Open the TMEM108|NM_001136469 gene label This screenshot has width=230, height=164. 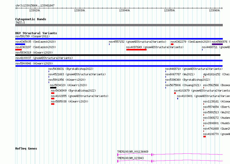(133, 152)
